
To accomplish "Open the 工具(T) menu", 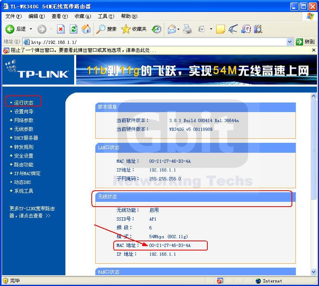I will tap(106, 16).
